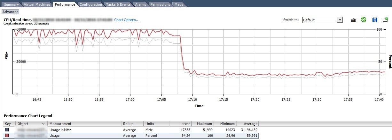Click the red Usage percent color key
Screen dimensions: 392x140
coord(7,136)
